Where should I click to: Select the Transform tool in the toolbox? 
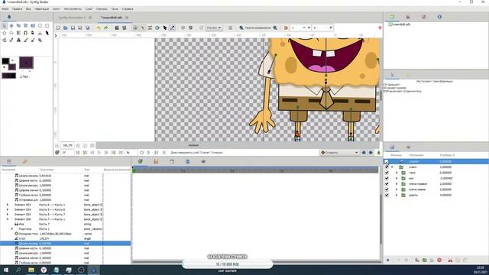tap(5, 25)
